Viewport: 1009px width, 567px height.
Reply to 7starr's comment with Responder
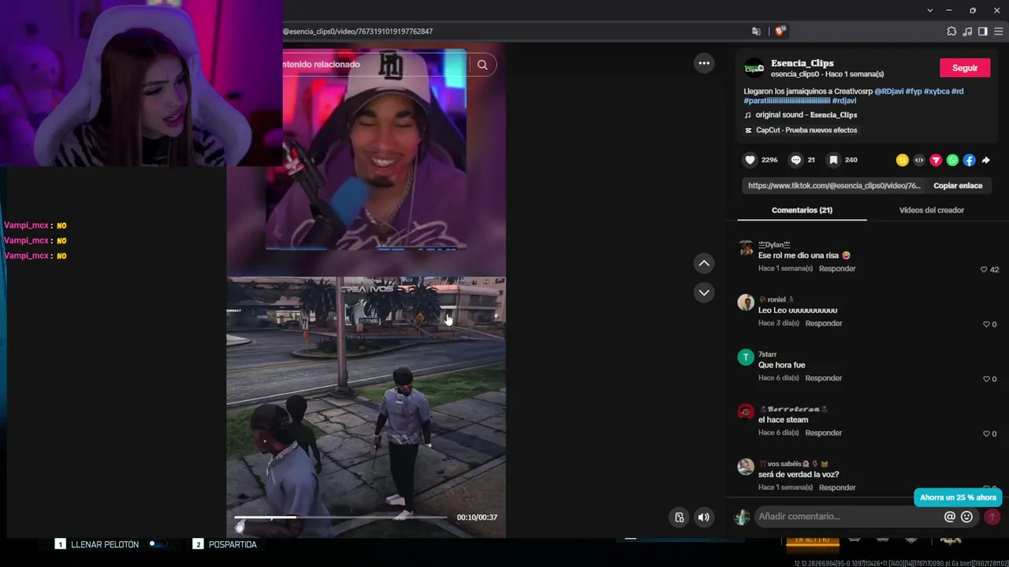click(x=824, y=378)
